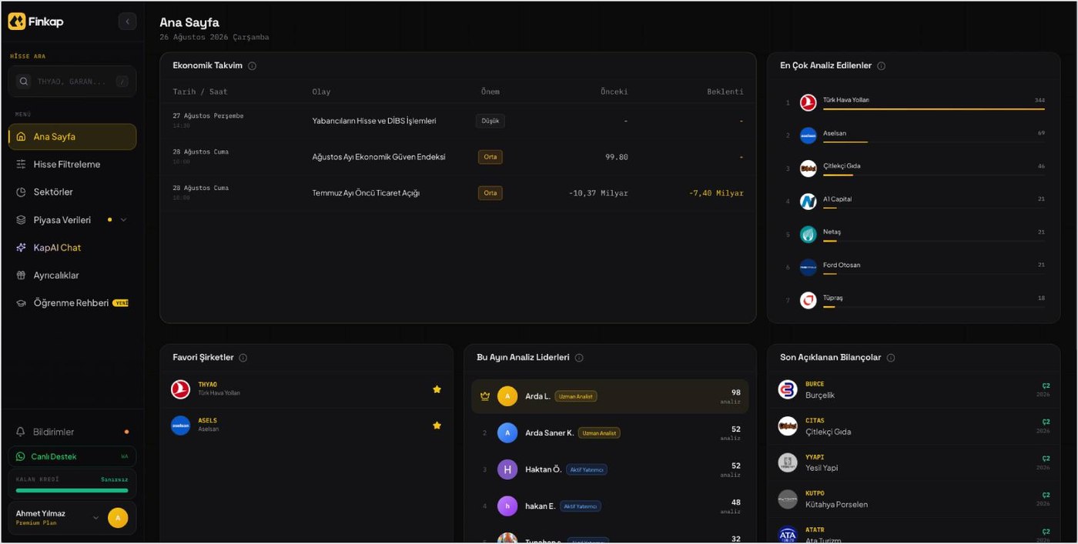This screenshot has height=544, width=1078.
Task: Click the Tüpraş logo icon
Action: [808, 300]
